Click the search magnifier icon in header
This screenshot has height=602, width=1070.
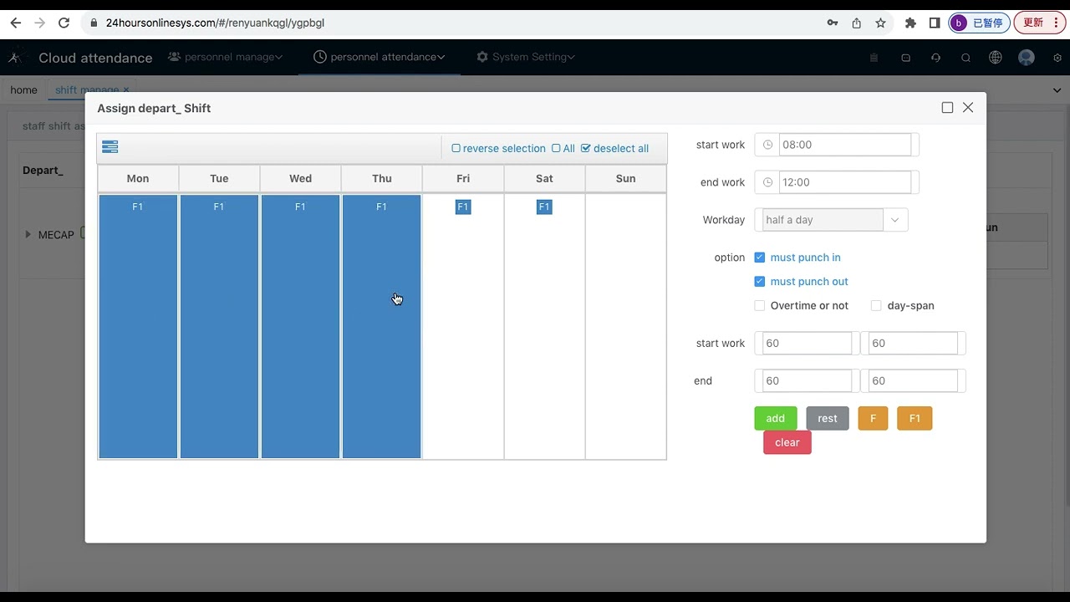pos(966,58)
